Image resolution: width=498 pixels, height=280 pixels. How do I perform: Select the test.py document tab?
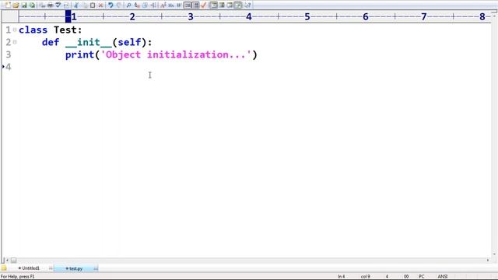[x=75, y=268]
